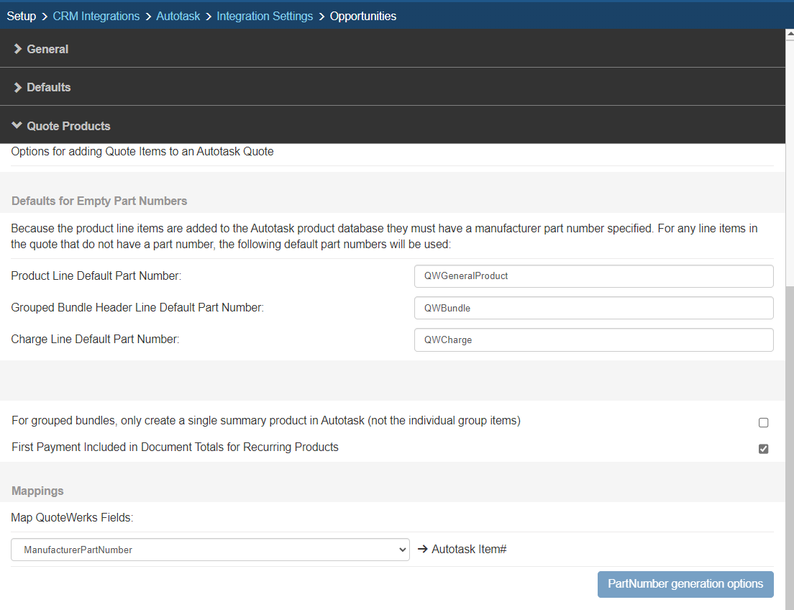
Task: Focus the QWBundle part number field
Action: pyautogui.click(x=593, y=308)
